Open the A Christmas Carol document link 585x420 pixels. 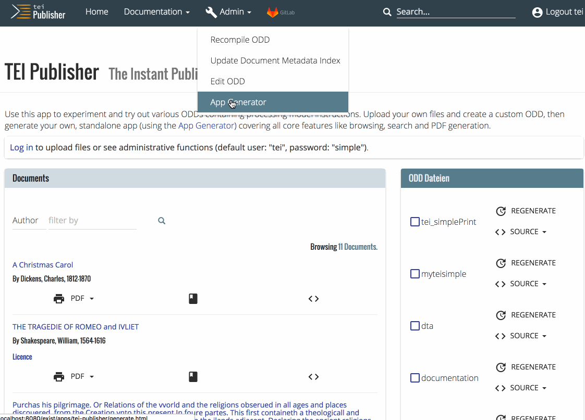click(43, 265)
